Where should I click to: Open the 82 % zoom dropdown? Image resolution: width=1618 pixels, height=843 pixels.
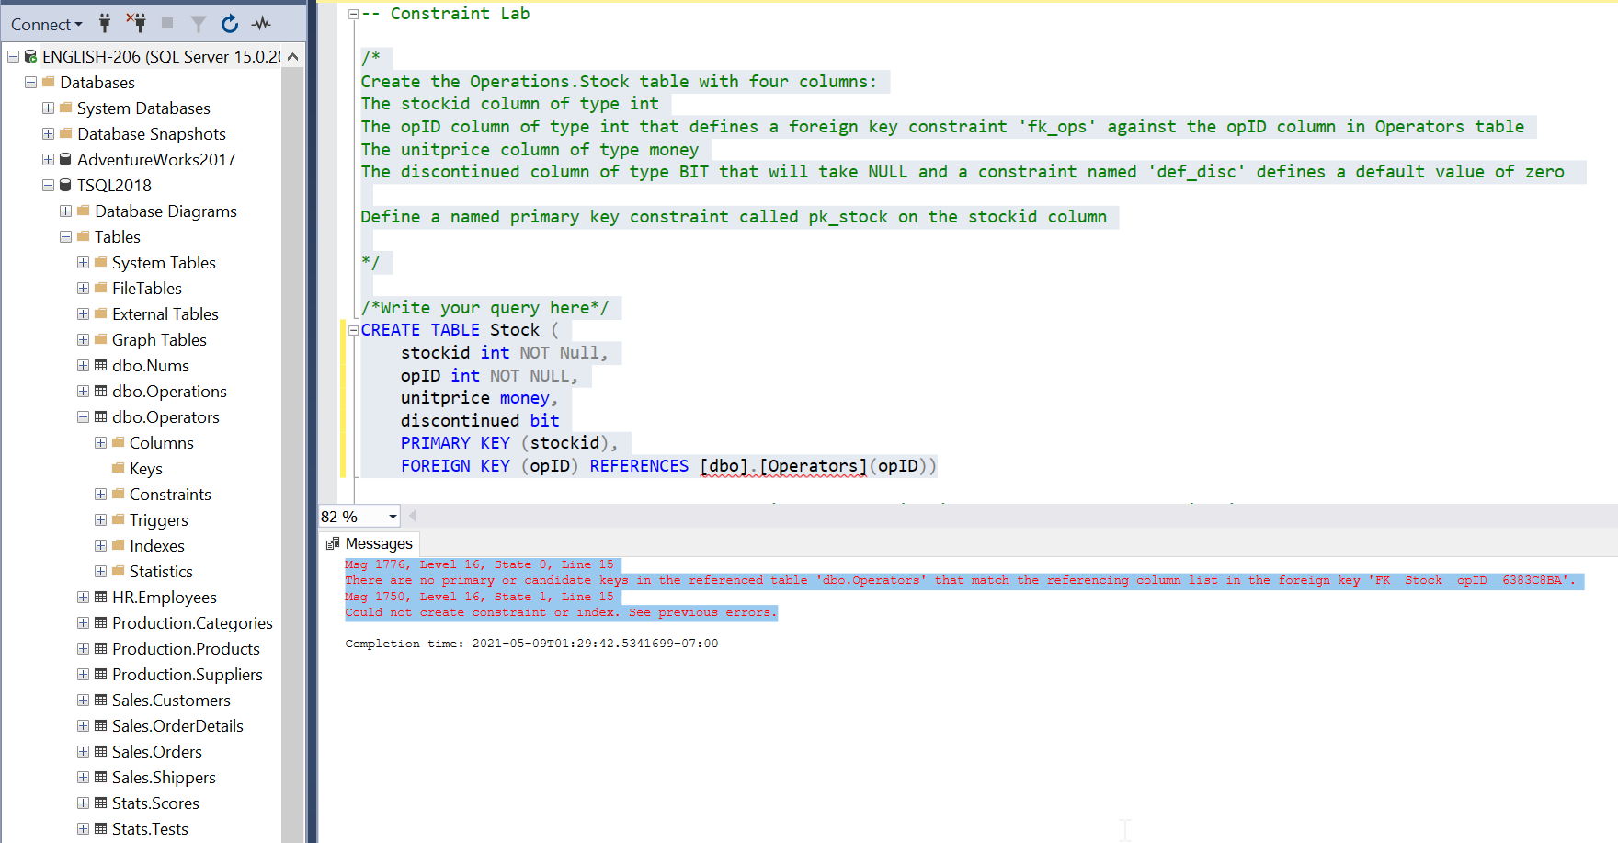pos(393,517)
